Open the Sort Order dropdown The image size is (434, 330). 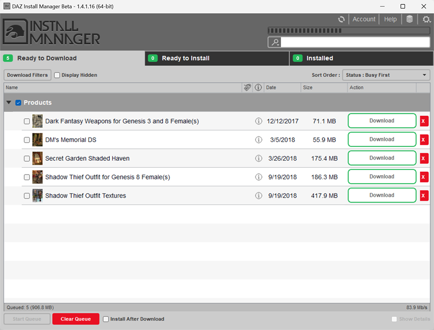[386, 75]
